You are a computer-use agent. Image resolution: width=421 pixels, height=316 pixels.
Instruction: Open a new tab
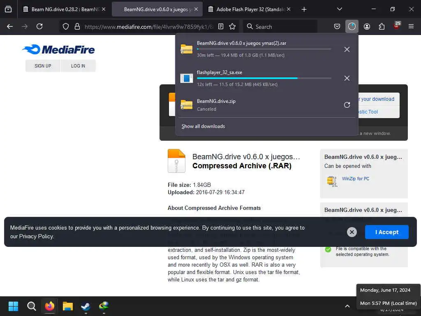304,9
